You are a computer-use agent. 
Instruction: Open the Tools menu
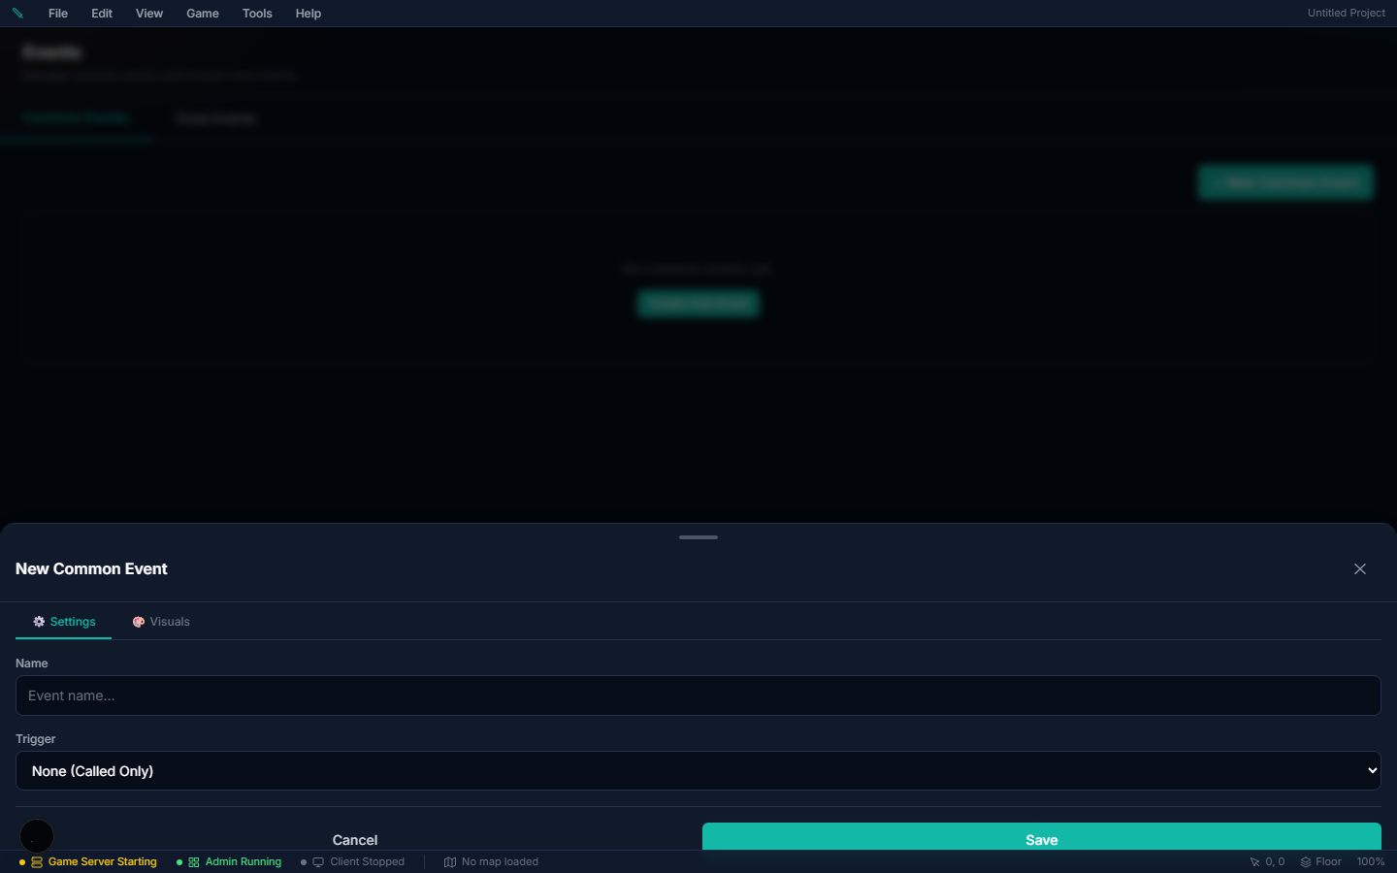pos(257,14)
